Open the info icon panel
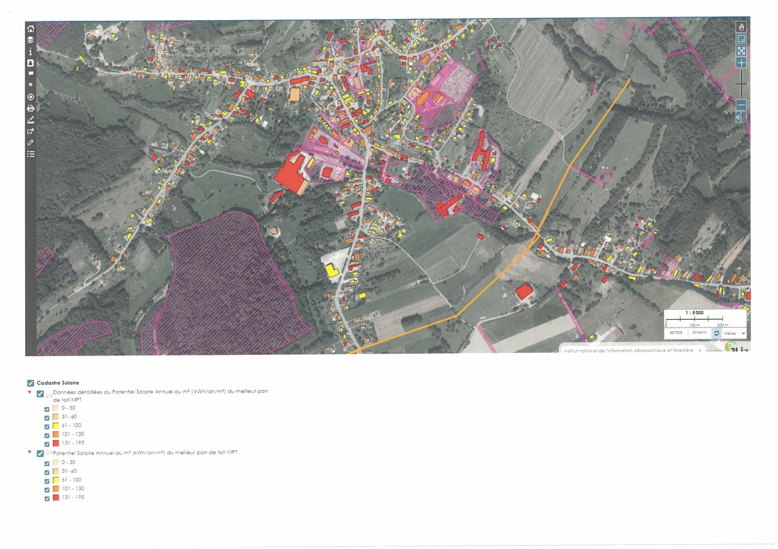778x549 pixels. coord(30,51)
